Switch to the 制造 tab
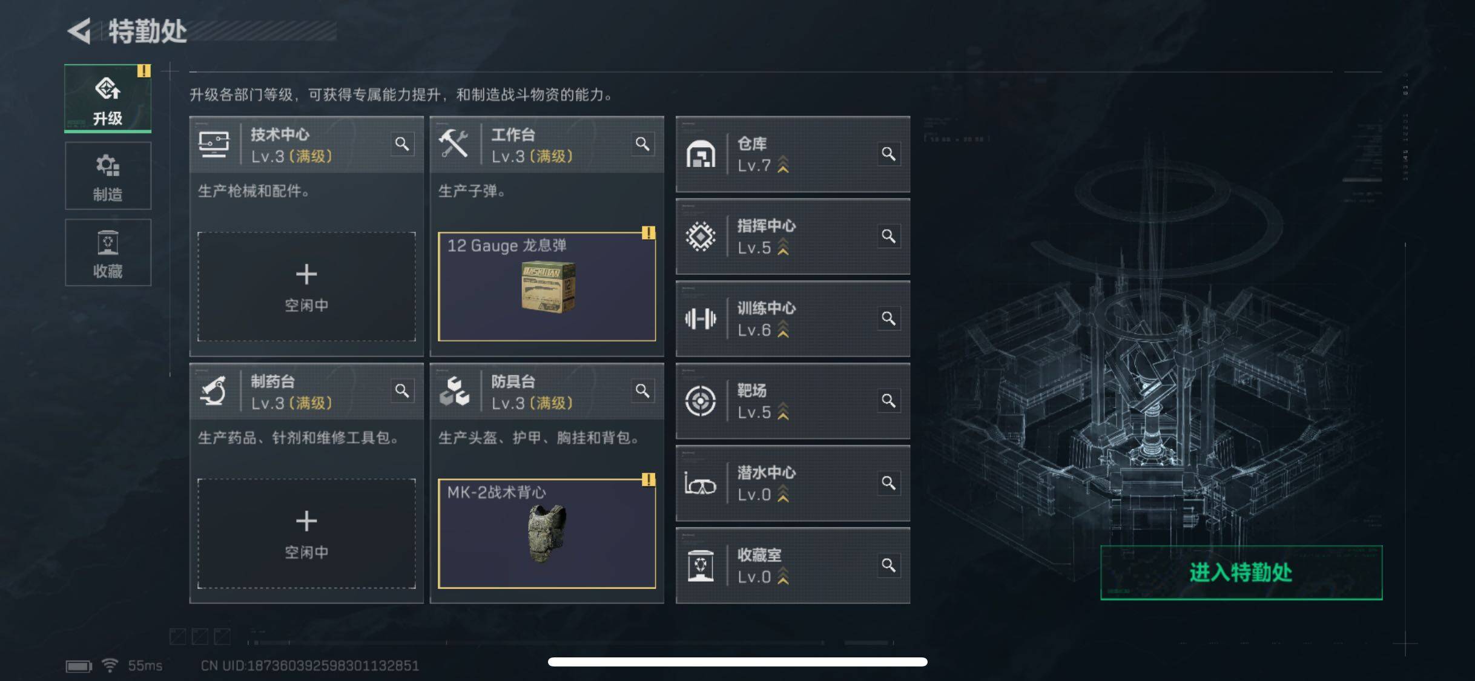The width and height of the screenshot is (1475, 681). click(108, 176)
